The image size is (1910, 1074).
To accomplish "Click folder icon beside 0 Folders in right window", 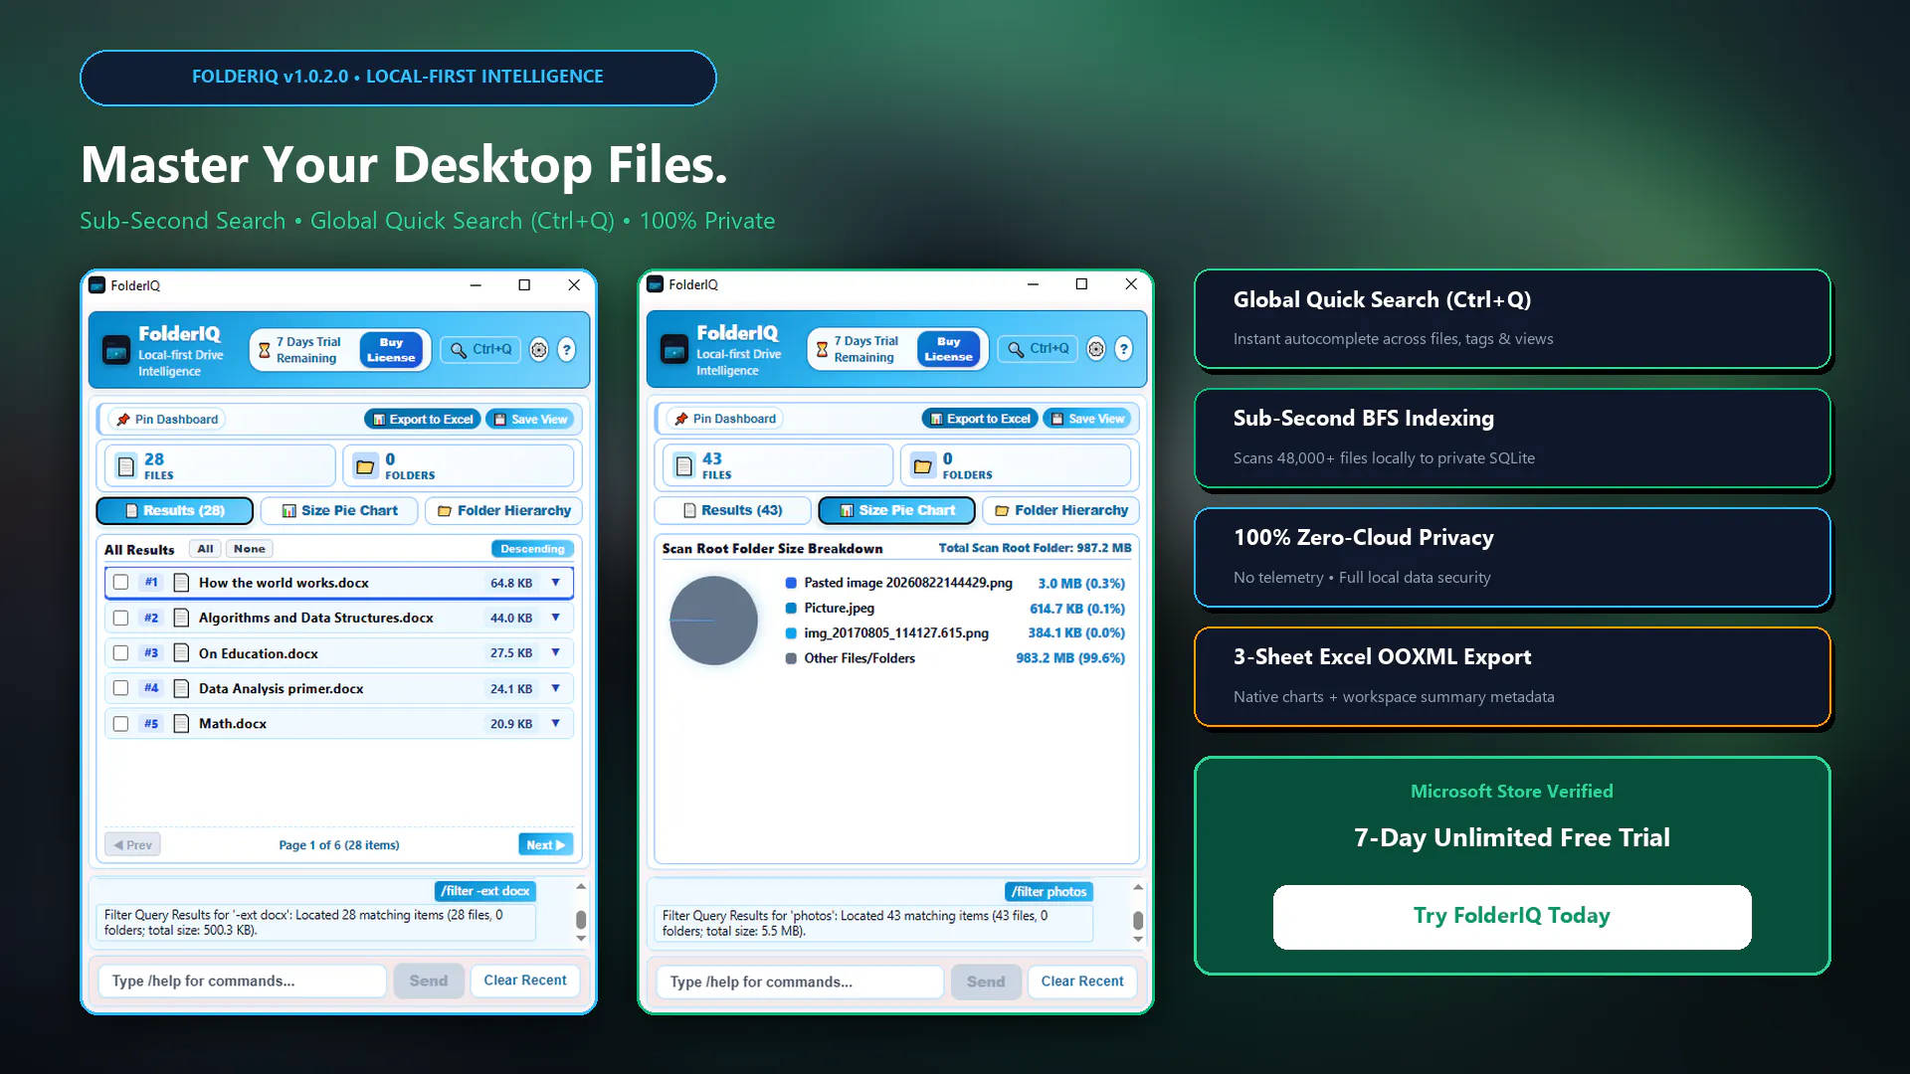I will [923, 464].
